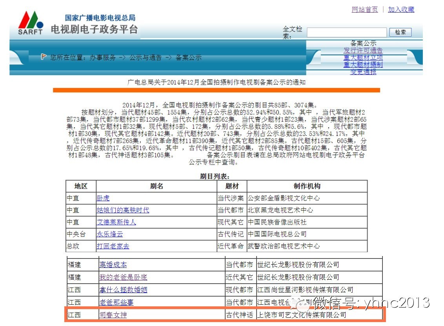Open 拿什么拯救婚姻 drama link
This screenshot has height=326, width=444.
[123, 290]
